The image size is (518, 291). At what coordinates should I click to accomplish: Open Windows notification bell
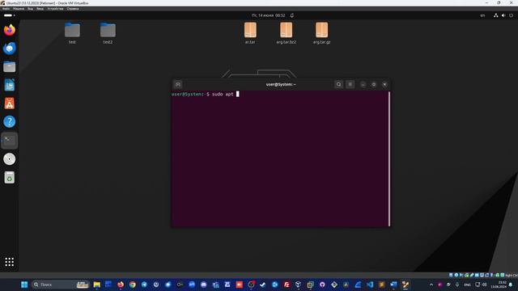pyautogui.click(x=511, y=285)
